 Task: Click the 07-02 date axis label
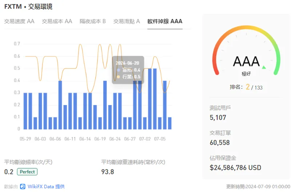pos(145,139)
